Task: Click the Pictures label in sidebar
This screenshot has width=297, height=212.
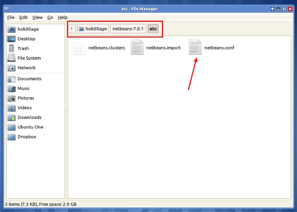Action: click(26, 98)
